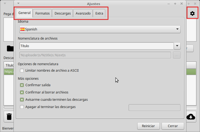The width and height of the screenshot is (200, 132).
Task: Switch to the Formatos tab
Action: coord(42,13)
